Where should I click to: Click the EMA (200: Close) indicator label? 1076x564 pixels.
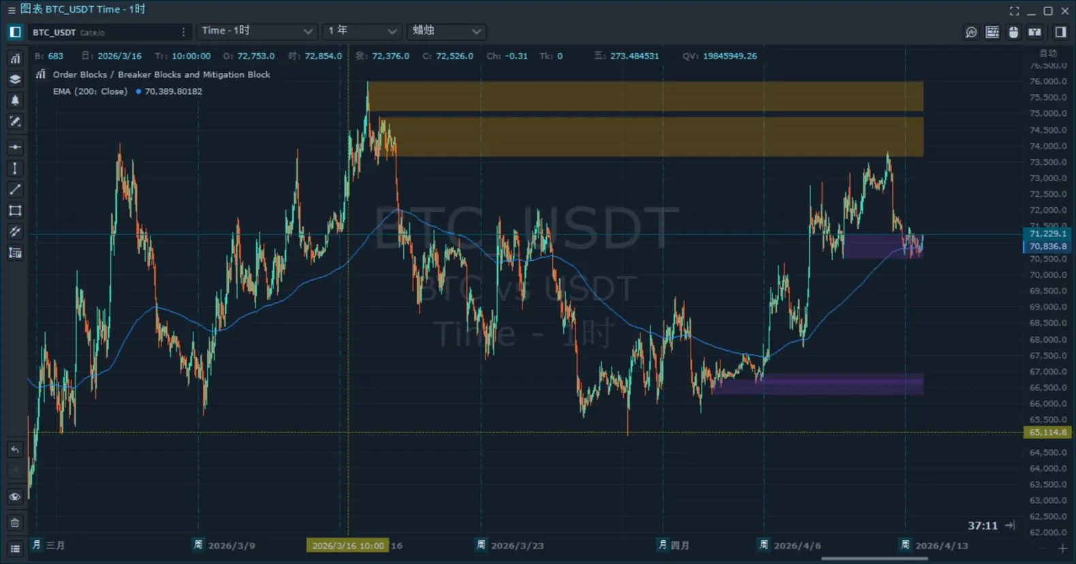point(90,91)
